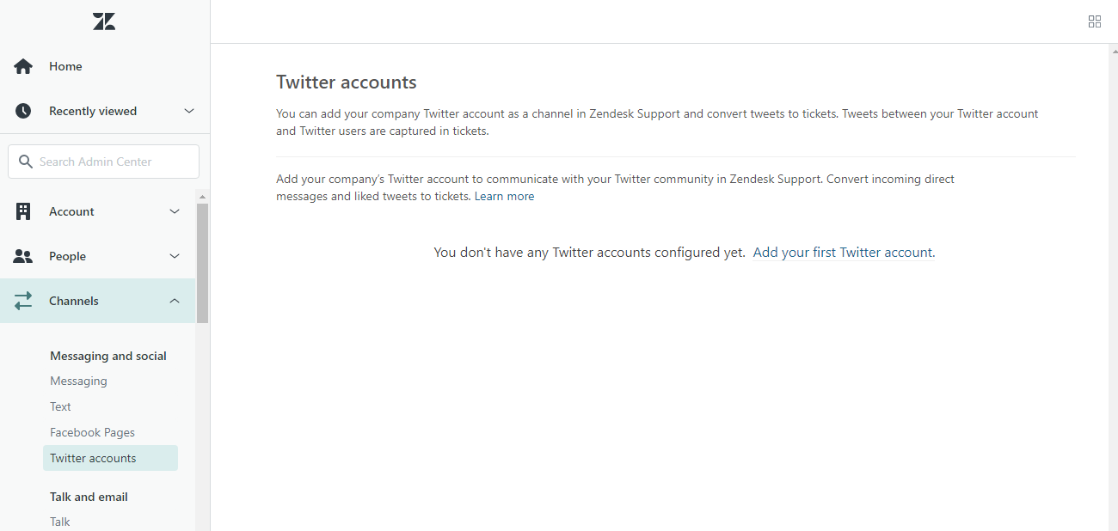The image size is (1118, 531).
Task: Expand the Recently viewed list
Action: click(x=188, y=110)
